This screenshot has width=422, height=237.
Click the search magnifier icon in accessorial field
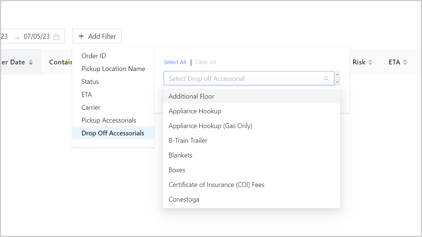pyautogui.click(x=326, y=78)
